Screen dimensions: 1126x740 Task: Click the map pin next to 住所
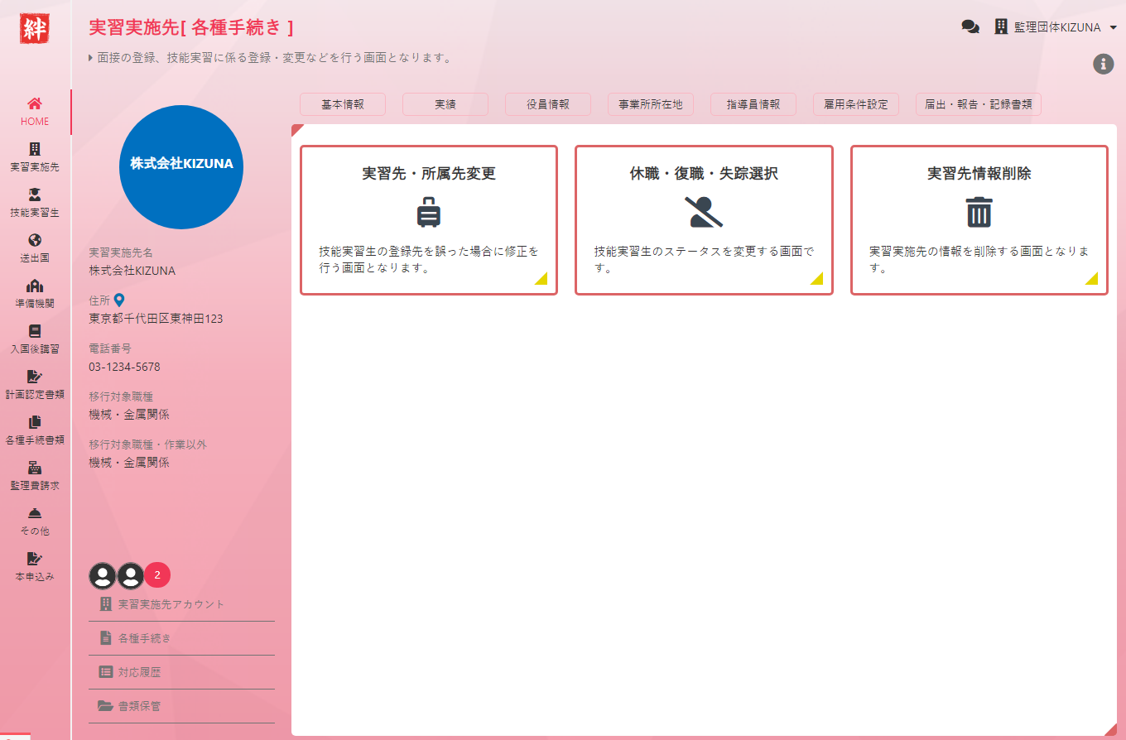[x=119, y=300]
